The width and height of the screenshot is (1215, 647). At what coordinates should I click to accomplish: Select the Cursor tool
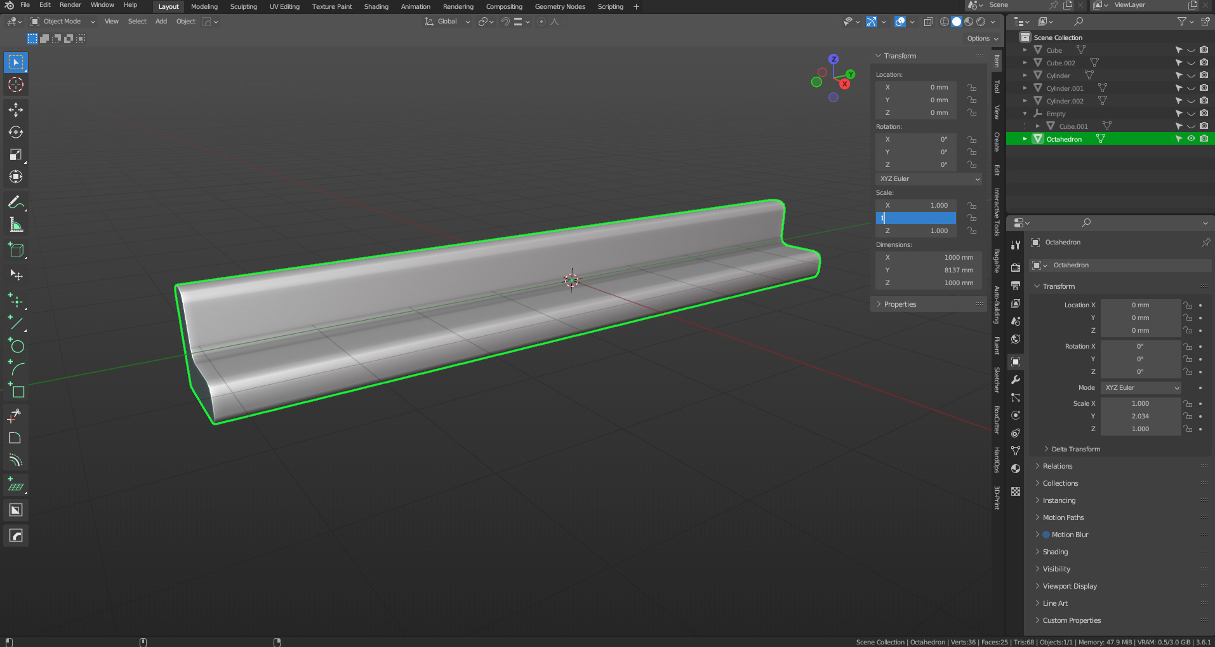[16, 84]
